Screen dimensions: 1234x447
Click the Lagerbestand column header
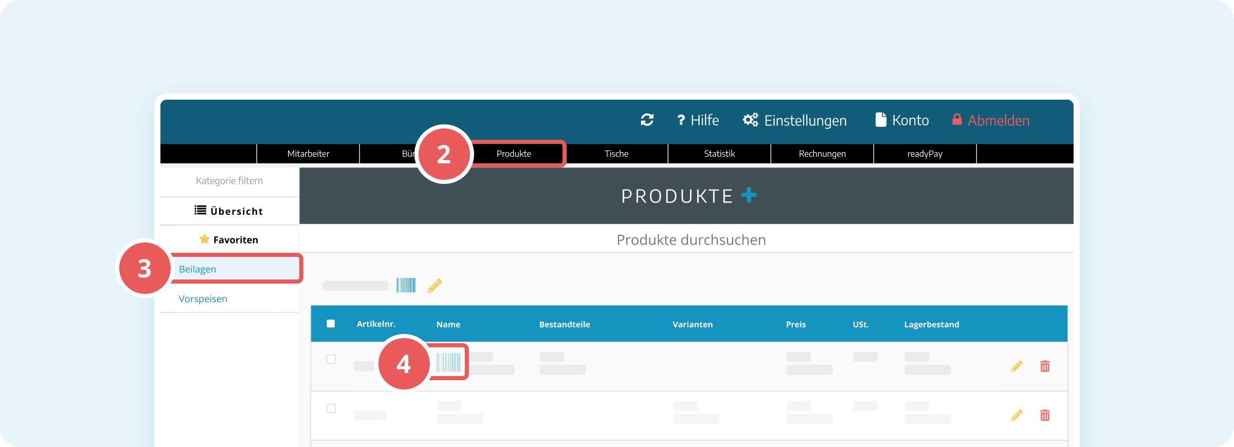(x=932, y=325)
